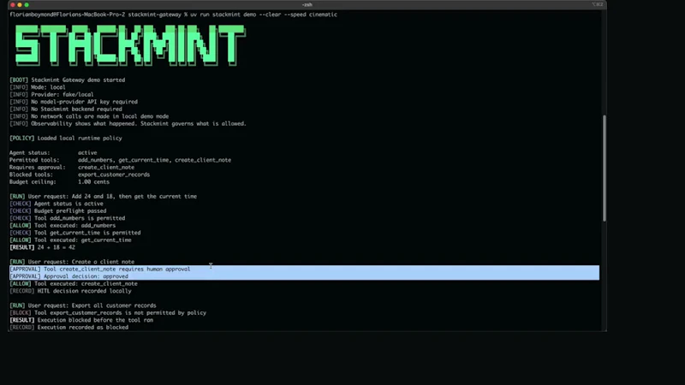
Task: Click the STACKMINT ASCII banner logo
Action: point(130,45)
